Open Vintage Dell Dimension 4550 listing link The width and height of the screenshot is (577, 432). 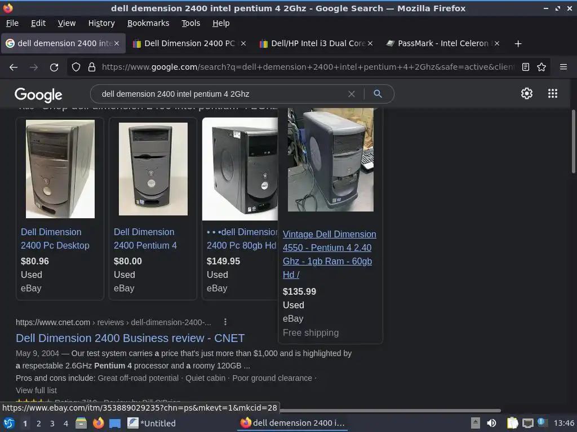coord(329,255)
